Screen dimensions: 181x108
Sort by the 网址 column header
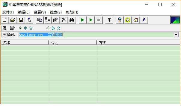tap(73, 43)
